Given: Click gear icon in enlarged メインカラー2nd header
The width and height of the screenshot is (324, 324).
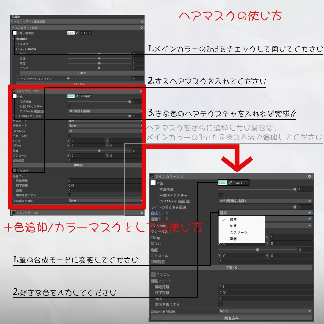Looking at the screenshot, I should (309, 176).
